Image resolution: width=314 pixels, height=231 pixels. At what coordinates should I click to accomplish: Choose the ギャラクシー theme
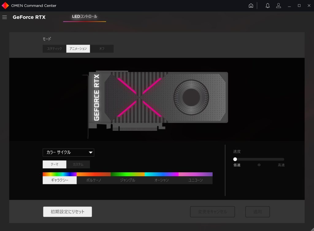pos(60,180)
